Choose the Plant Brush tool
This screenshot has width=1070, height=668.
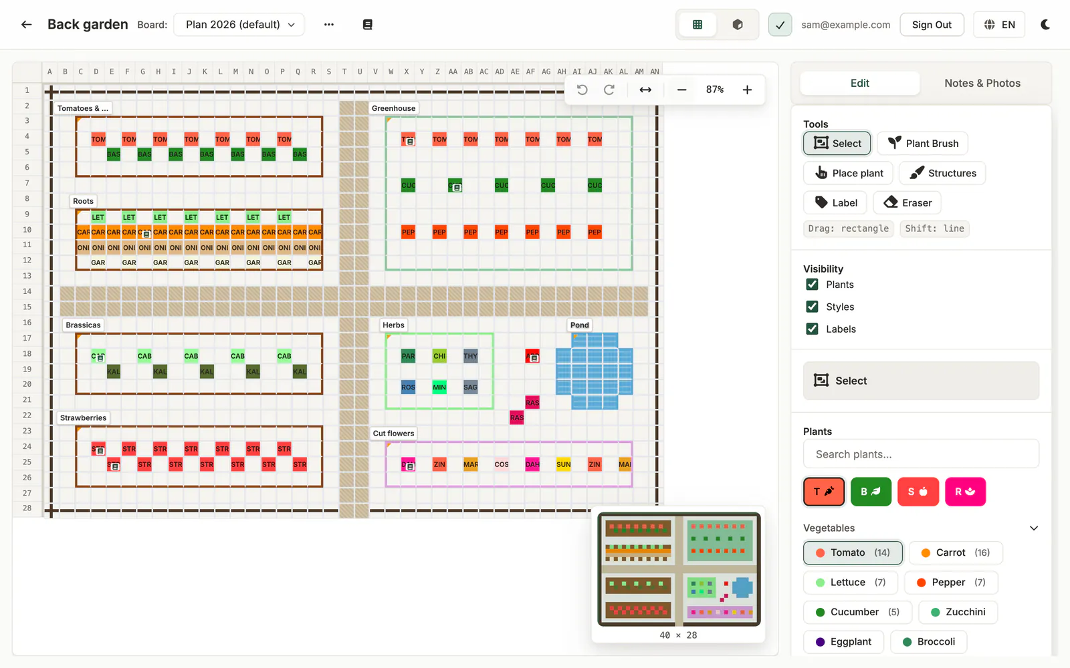click(922, 144)
